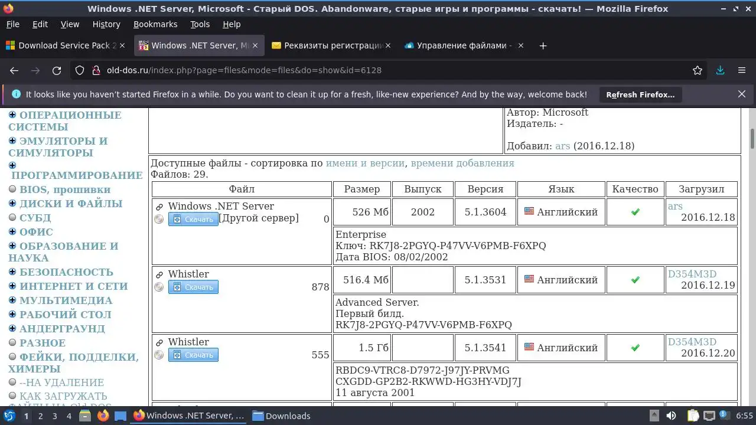This screenshot has width=756, height=425.
Task: Sort files by имени и версии
Action: (x=365, y=164)
